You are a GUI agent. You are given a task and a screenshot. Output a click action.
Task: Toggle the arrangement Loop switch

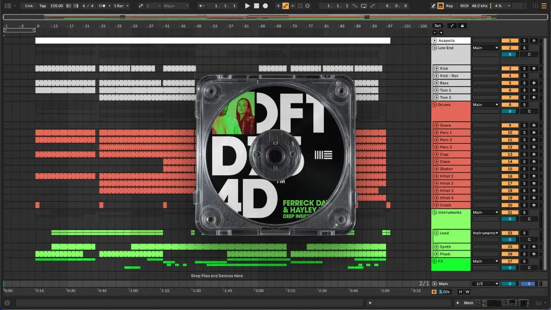click(x=364, y=6)
